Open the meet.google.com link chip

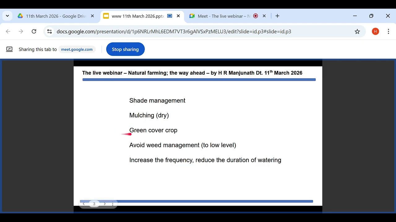click(x=77, y=49)
